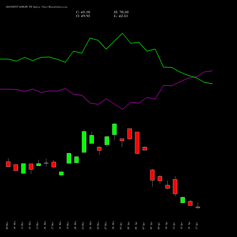Select the high value H: 70.50

121,12
